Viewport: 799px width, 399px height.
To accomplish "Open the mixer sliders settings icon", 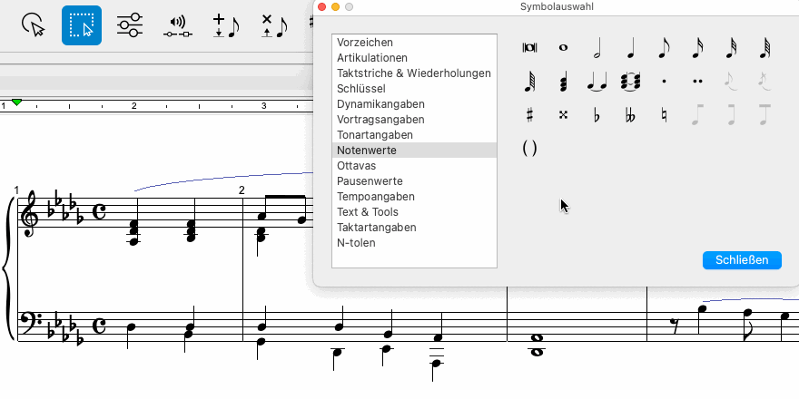I will 130,25.
